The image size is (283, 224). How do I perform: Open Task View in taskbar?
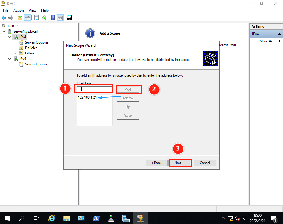click(x=36, y=218)
